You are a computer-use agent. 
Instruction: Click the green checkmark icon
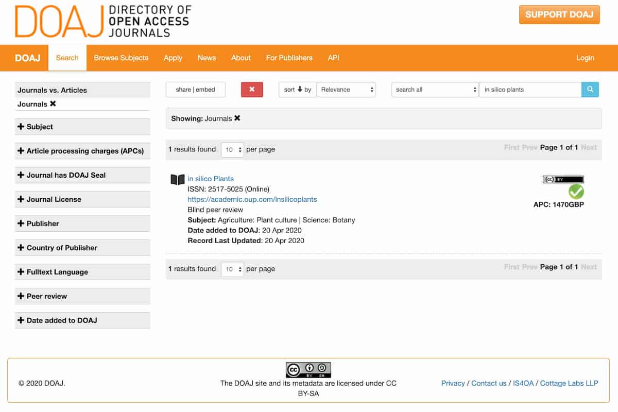(576, 192)
